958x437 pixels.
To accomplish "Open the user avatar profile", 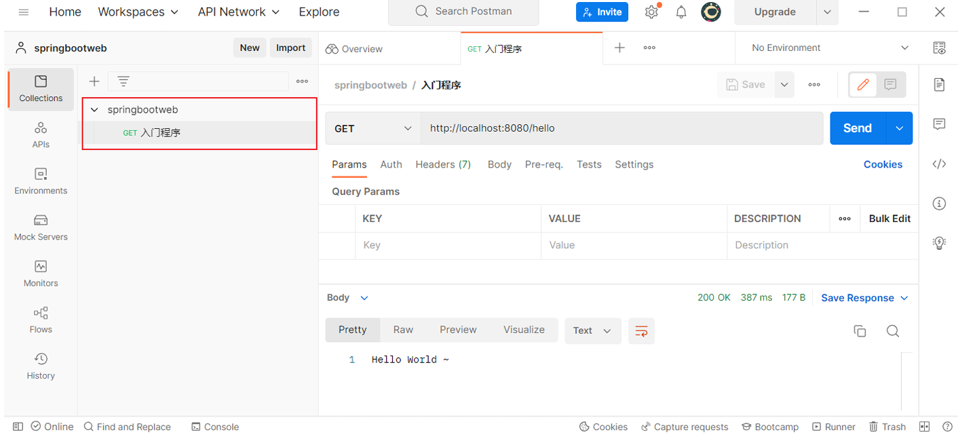I will pyautogui.click(x=711, y=12).
